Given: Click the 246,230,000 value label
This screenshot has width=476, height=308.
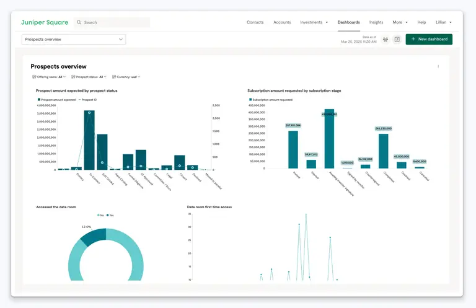Looking at the screenshot, I should click(x=384, y=128).
